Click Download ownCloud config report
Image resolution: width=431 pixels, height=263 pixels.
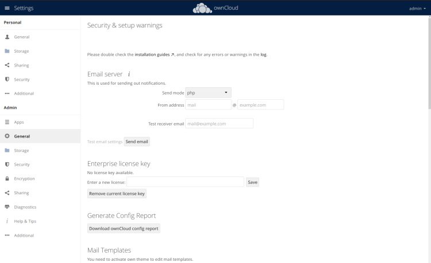(124, 229)
